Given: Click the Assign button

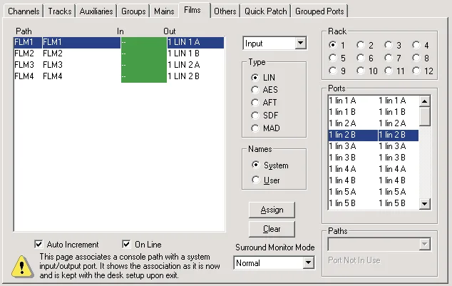Looking at the screenshot, I should tap(272, 210).
